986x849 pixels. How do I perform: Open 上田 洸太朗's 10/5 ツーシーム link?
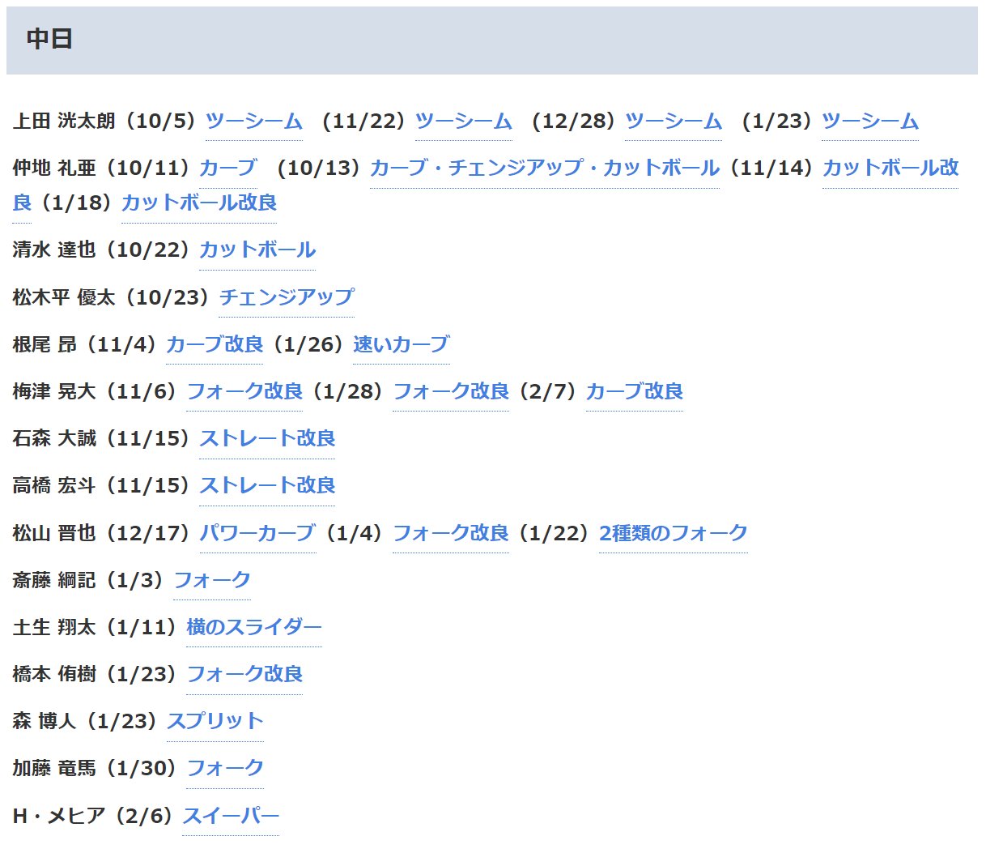point(253,122)
